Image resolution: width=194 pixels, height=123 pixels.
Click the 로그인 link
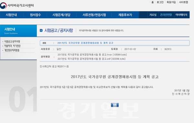point(160,2)
